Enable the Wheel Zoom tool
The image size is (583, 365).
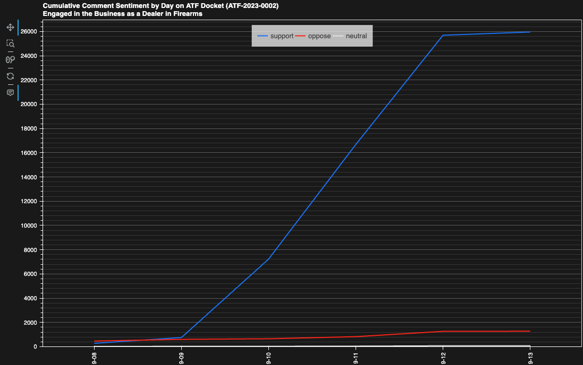(10, 60)
